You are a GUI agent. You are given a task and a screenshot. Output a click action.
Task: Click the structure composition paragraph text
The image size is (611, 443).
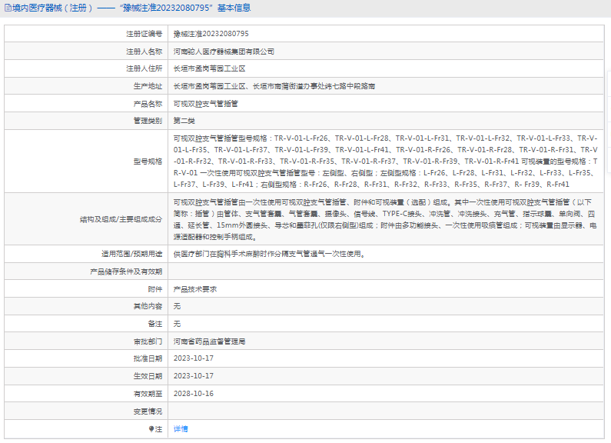[385, 219]
